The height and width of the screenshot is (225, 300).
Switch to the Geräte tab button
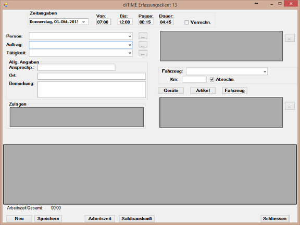pyautogui.click(x=171, y=91)
